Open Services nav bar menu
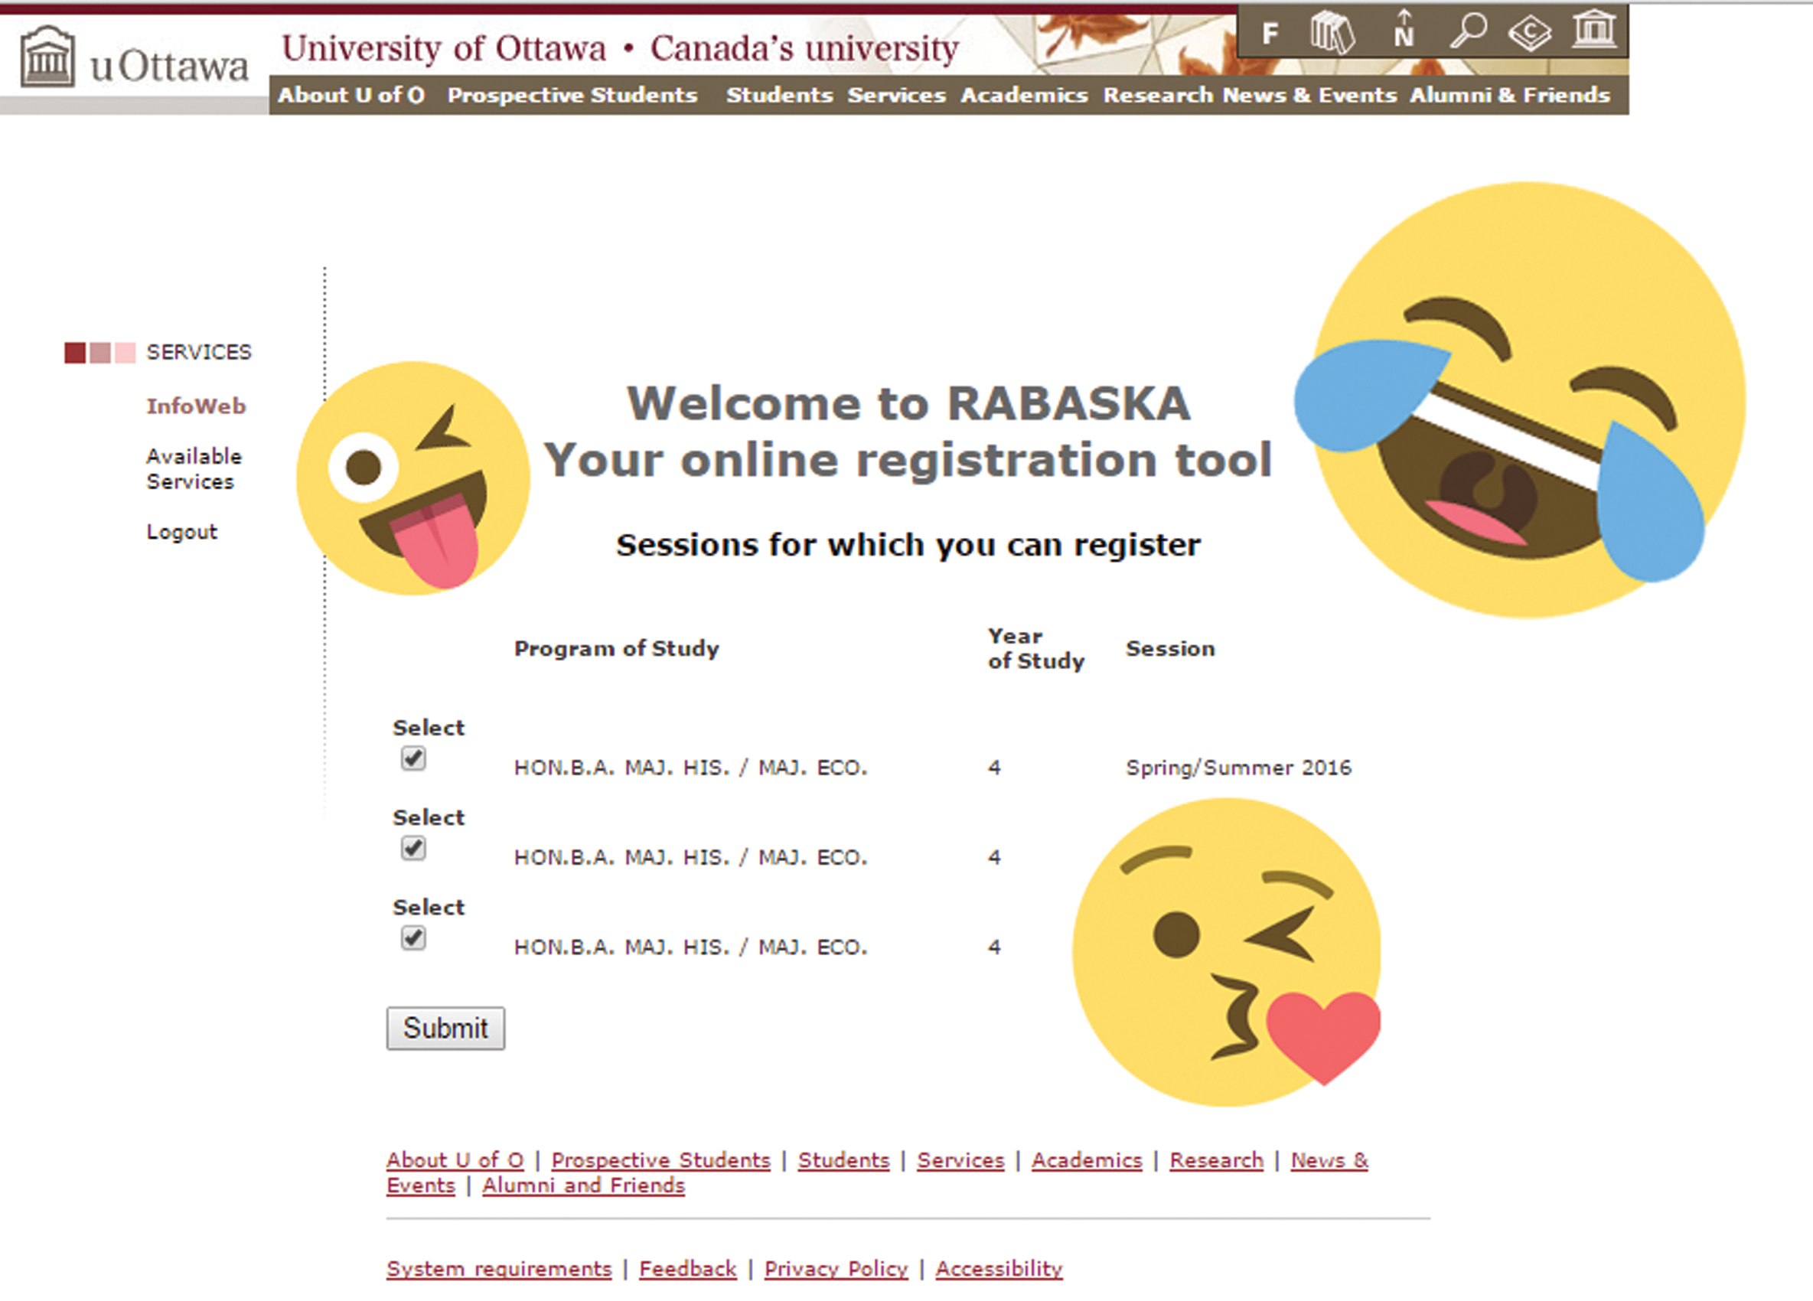1813x1301 pixels. [x=896, y=95]
